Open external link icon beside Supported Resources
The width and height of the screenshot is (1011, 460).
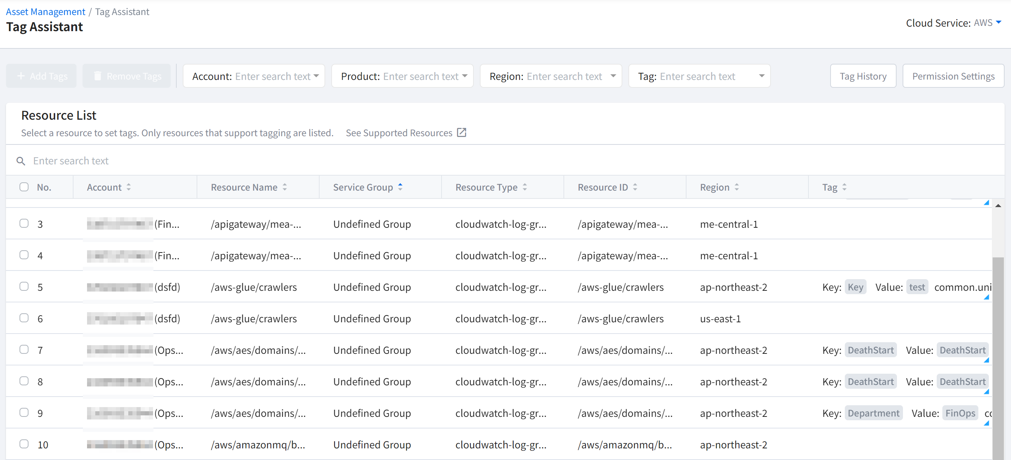click(461, 133)
